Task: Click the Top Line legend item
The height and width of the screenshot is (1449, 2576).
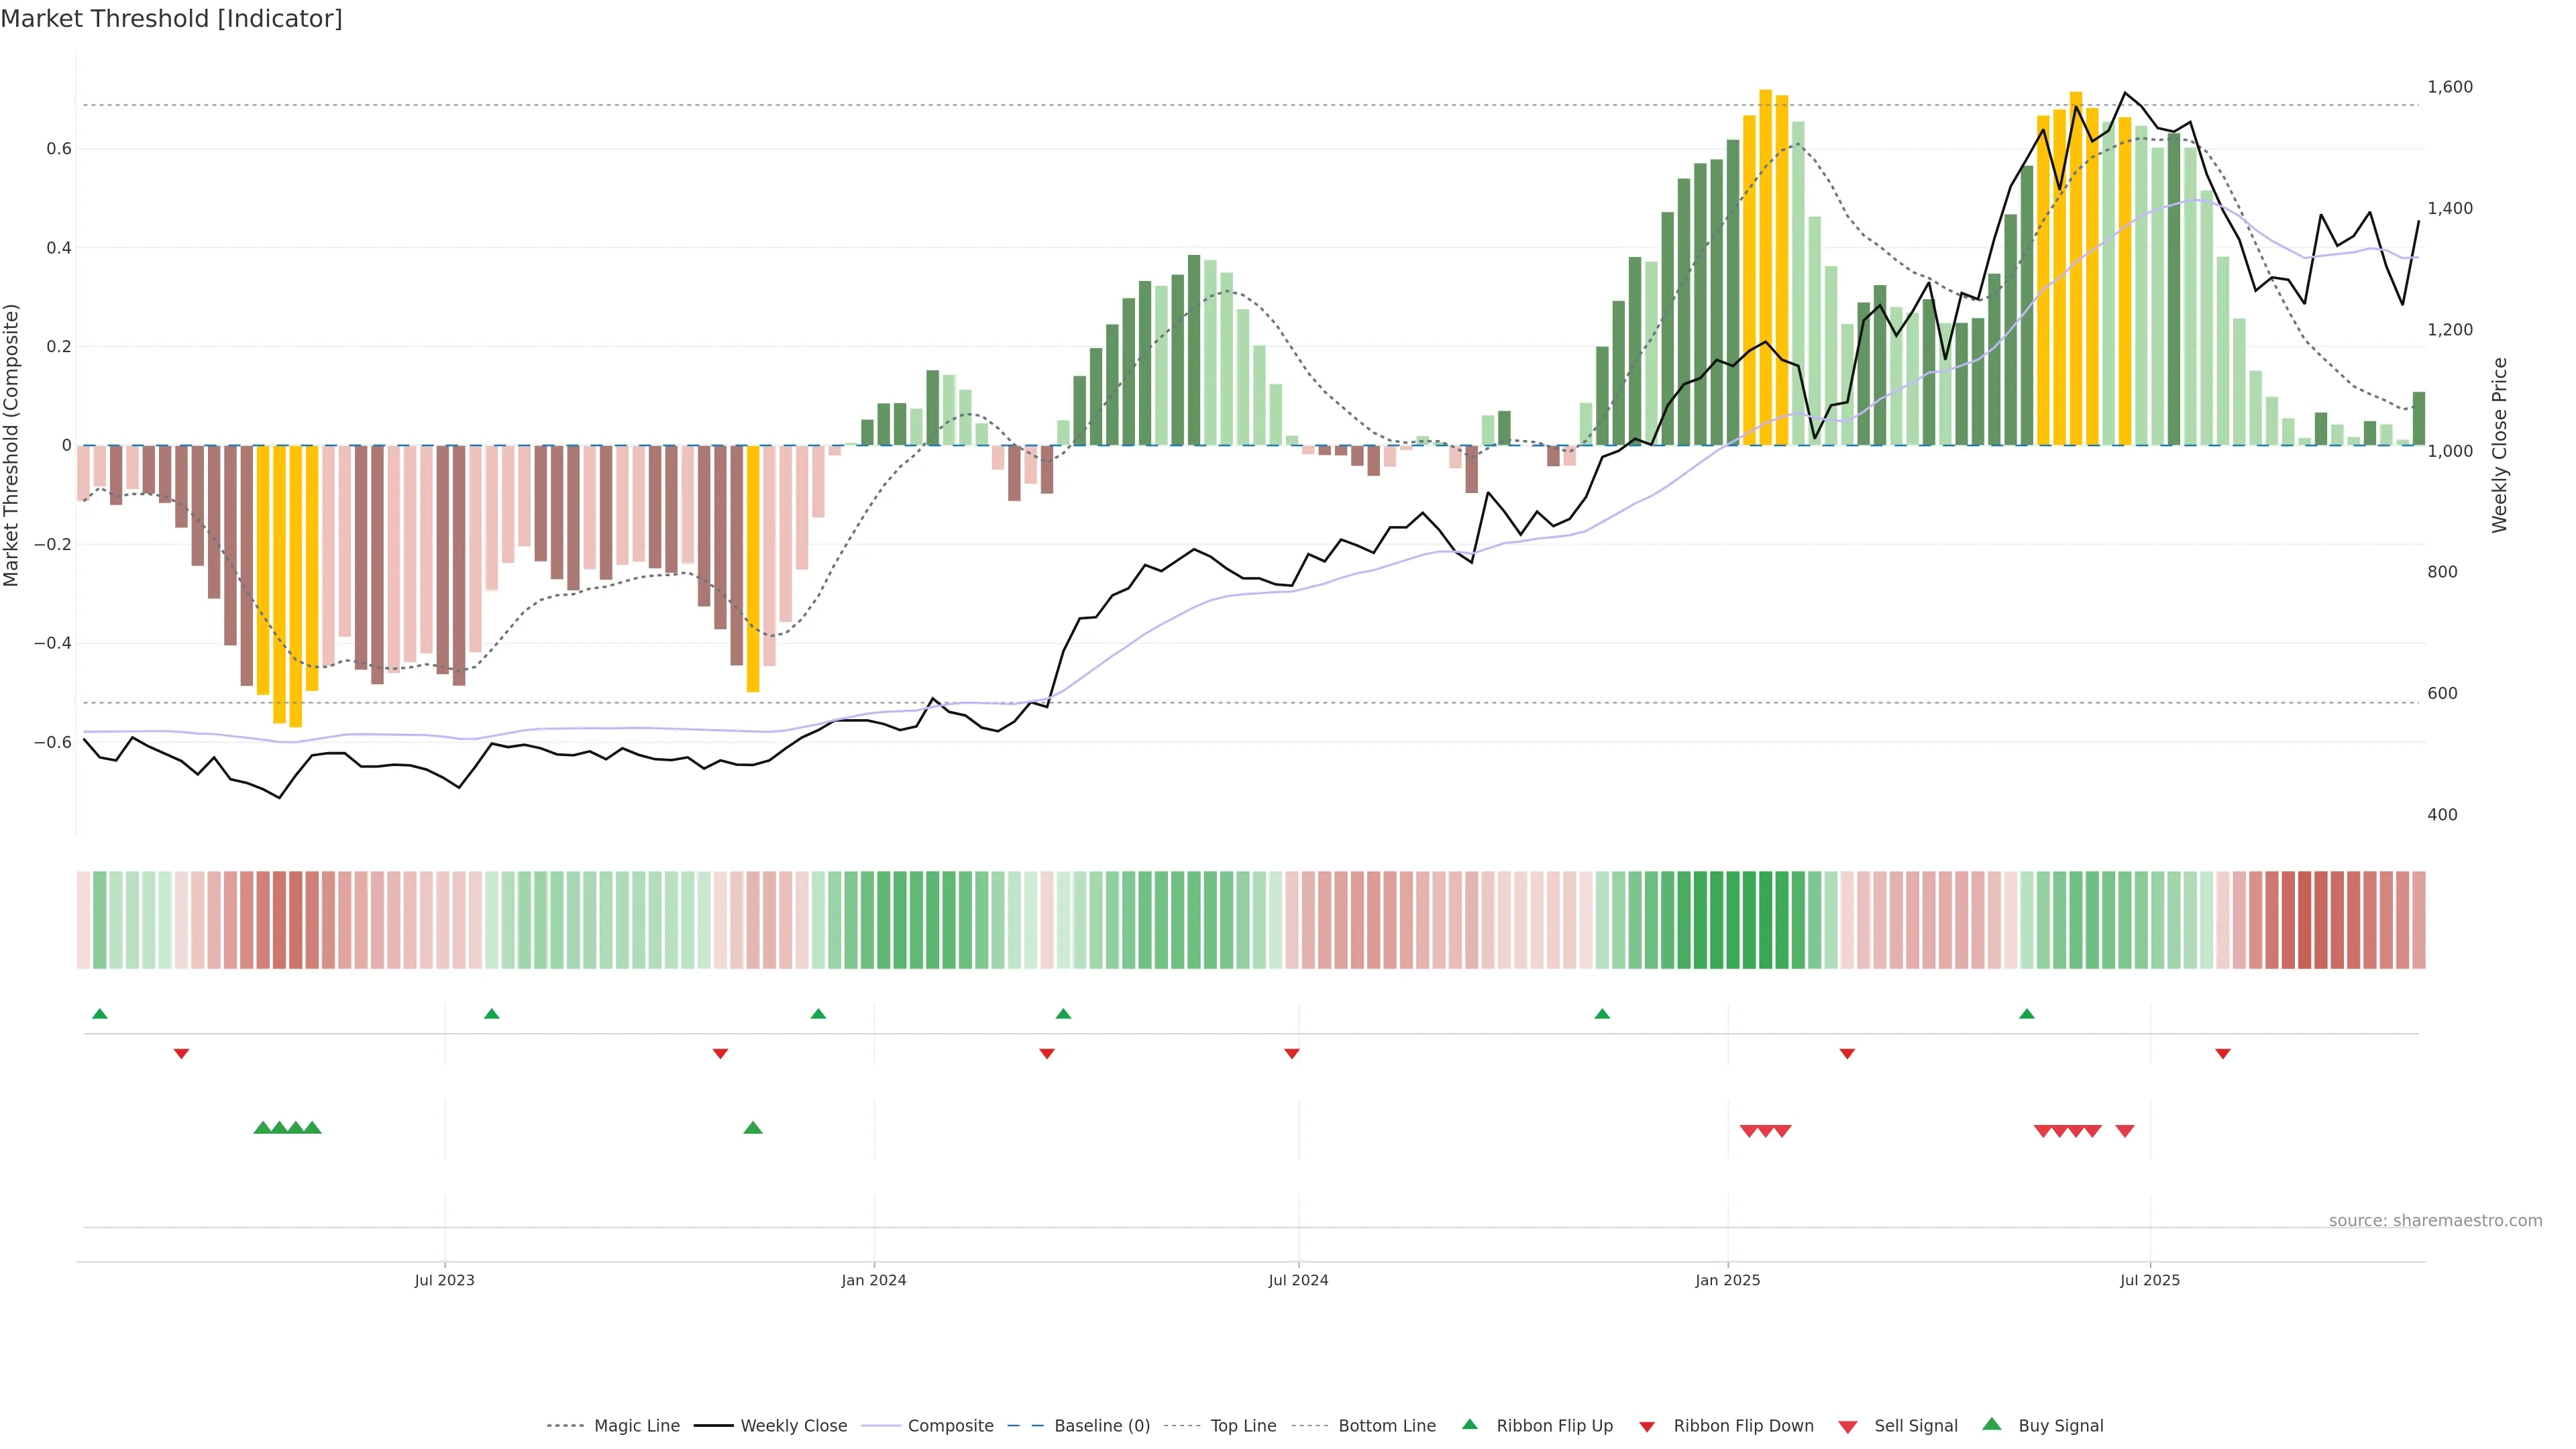Action: [x=1243, y=1426]
